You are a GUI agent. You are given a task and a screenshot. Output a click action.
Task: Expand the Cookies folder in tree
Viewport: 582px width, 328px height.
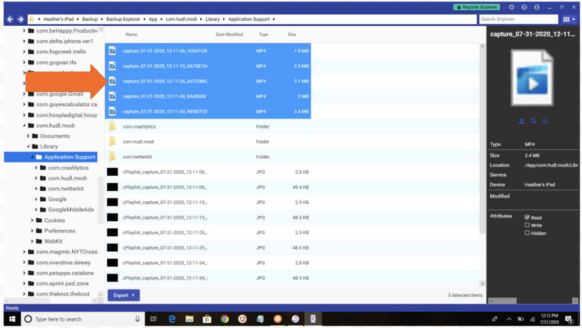(32, 220)
